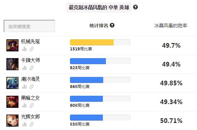
Task: Focus the 按英雄搜索 search field
Action: click(x=29, y=26)
